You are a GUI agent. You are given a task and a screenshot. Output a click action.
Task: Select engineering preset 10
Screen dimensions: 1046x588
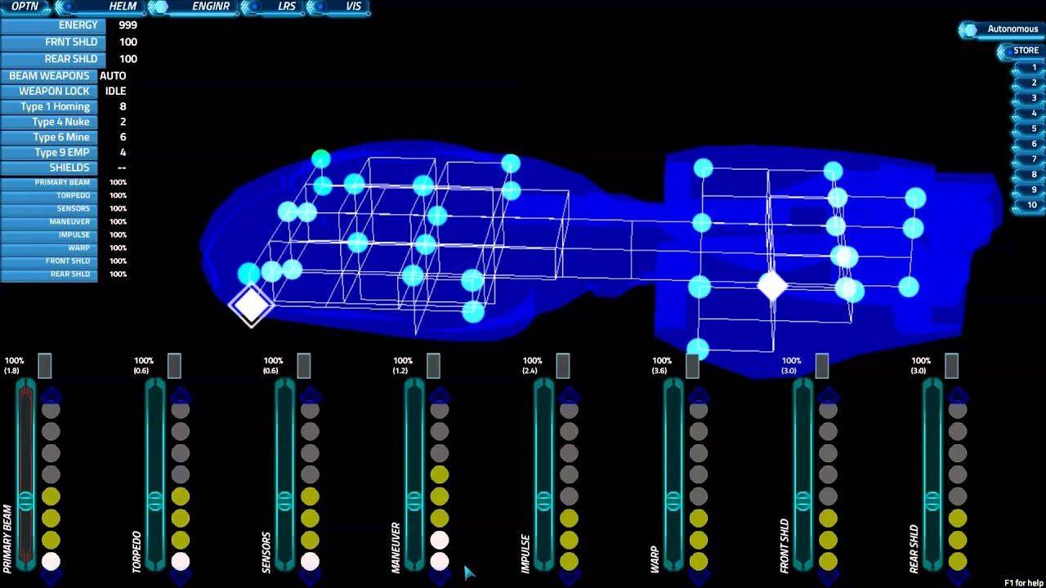click(1029, 205)
